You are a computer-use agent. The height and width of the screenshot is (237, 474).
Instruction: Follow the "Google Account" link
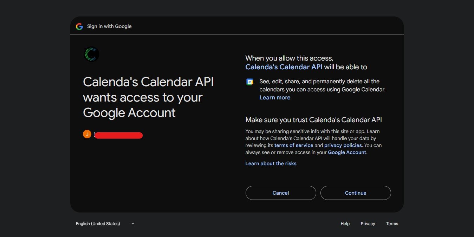pos(347,152)
